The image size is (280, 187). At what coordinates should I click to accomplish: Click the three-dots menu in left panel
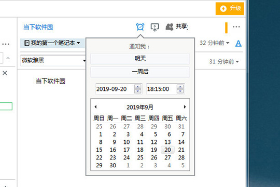(x=6, y=44)
